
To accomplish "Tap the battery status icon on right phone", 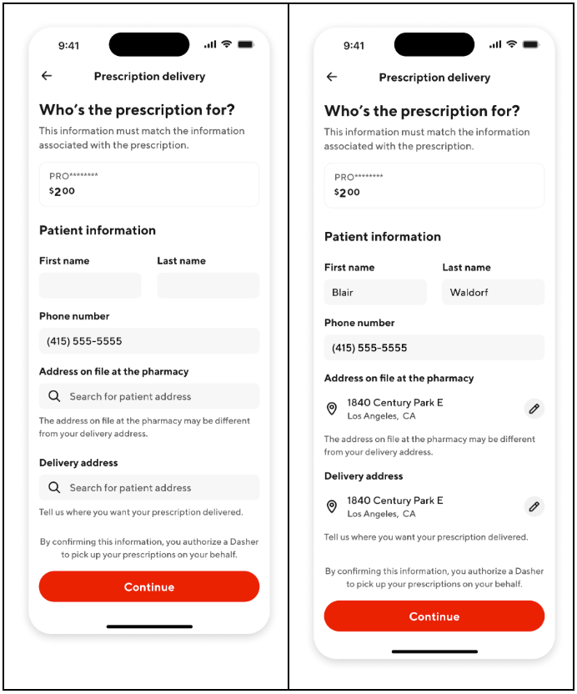I will click(x=530, y=44).
